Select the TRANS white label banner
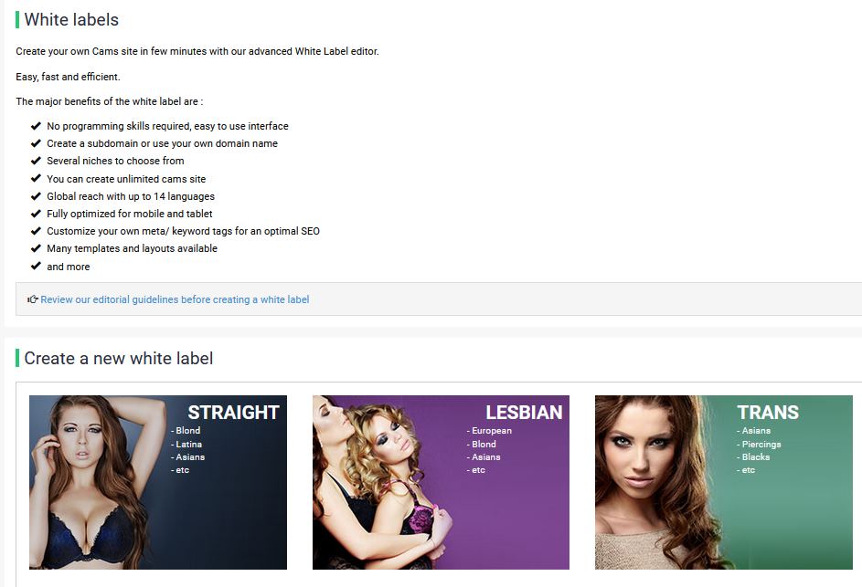 coord(723,482)
